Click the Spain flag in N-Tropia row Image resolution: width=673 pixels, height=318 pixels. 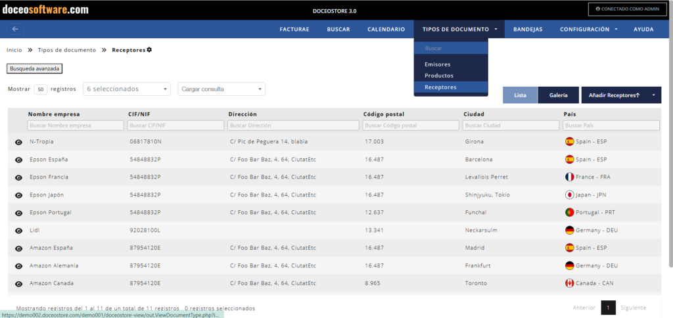(570, 141)
